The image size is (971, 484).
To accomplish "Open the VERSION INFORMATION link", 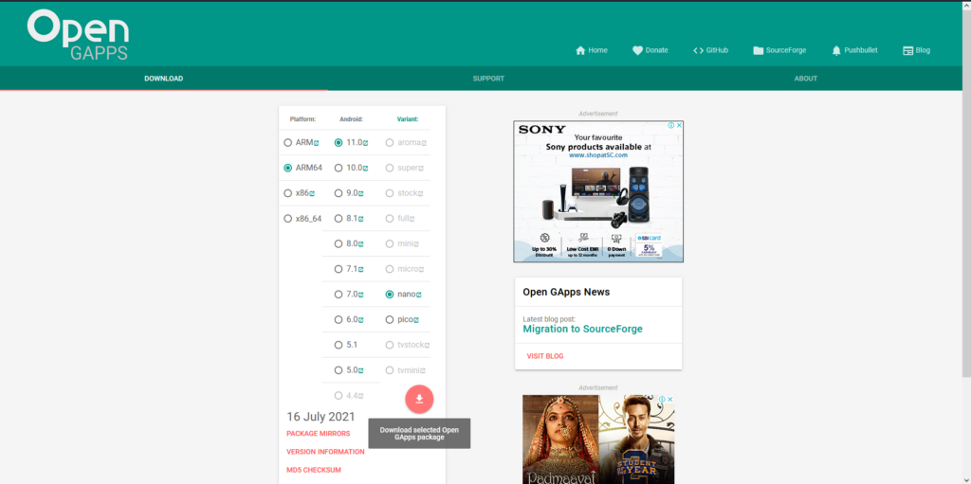I will [326, 452].
